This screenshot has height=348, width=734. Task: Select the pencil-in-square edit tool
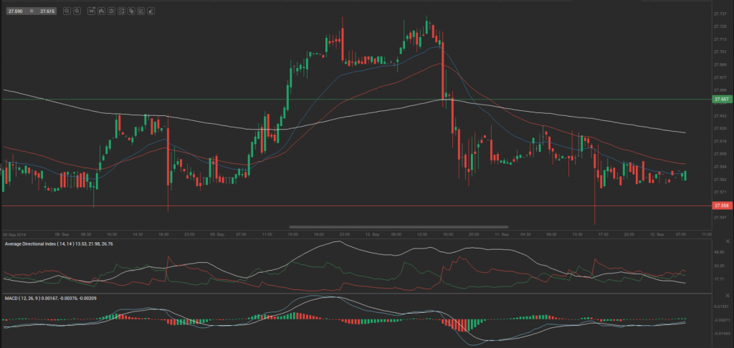pyautogui.click(x=140, y=11)
